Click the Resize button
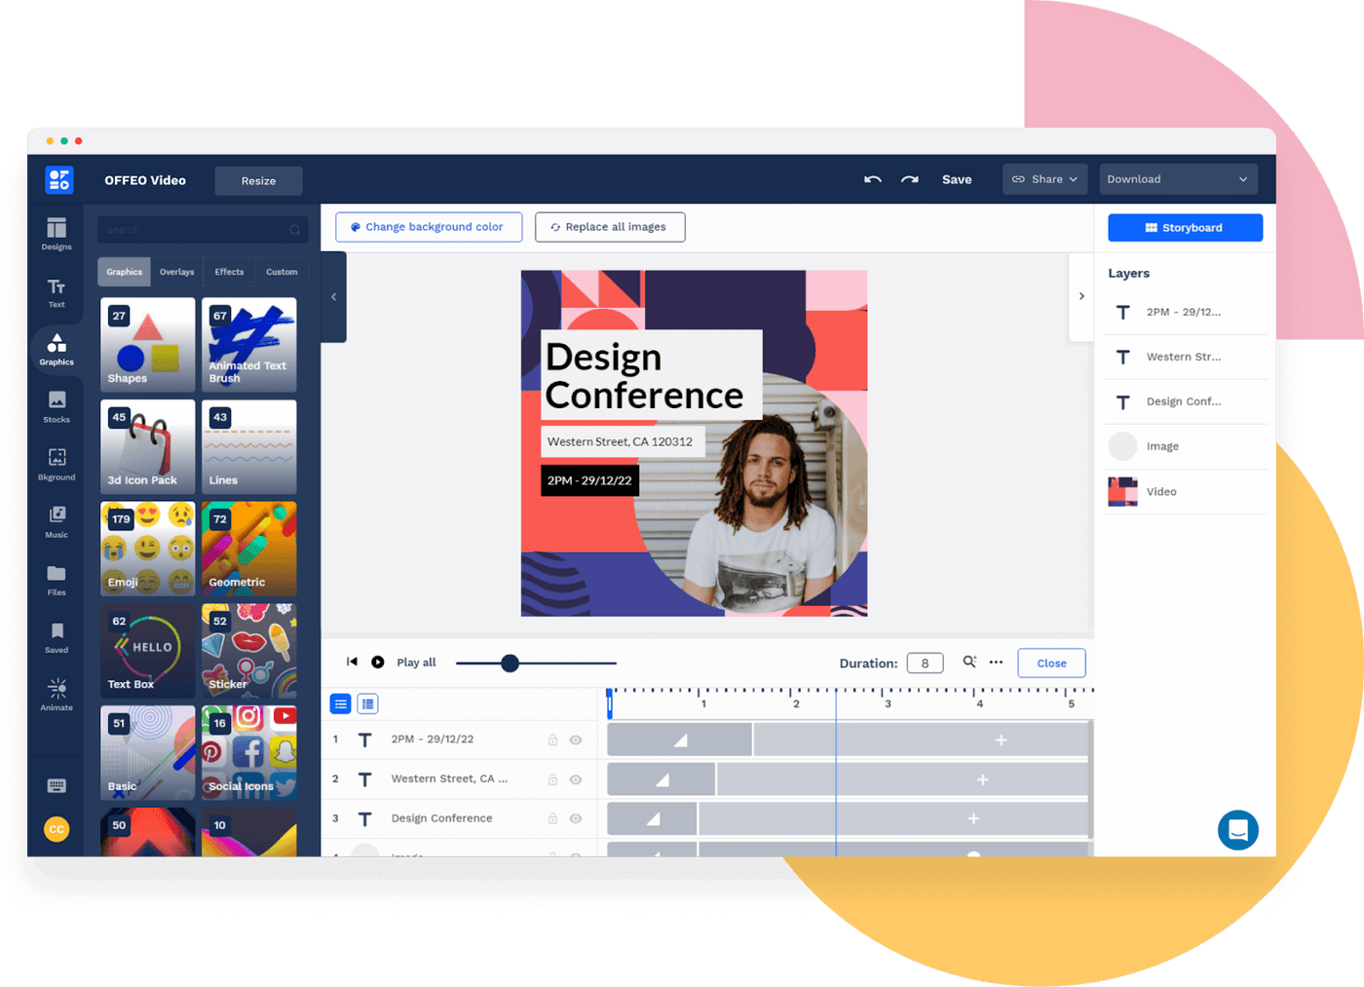This screenshot has width=1364, height=987. [x=258, y=180]
